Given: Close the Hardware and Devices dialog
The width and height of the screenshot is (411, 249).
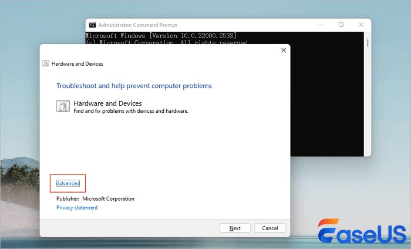Looking at the screenshot, I should (x=284, y=51).
